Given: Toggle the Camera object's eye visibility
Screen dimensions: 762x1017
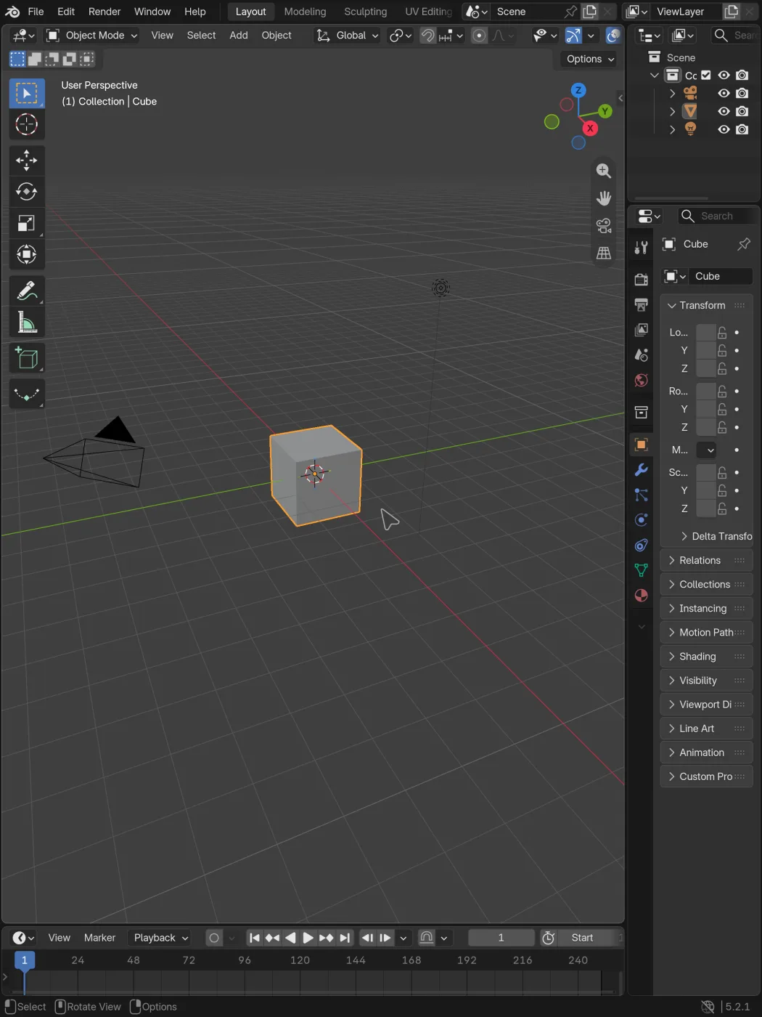Looking at the screenshot, I should click(724, 94).
